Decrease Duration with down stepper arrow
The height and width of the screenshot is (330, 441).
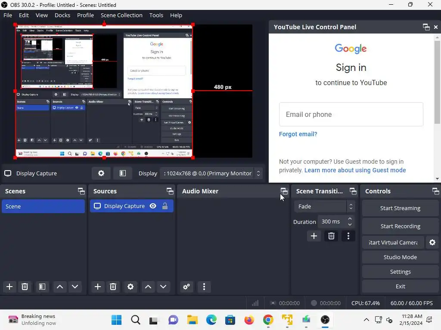pos(350,224)
